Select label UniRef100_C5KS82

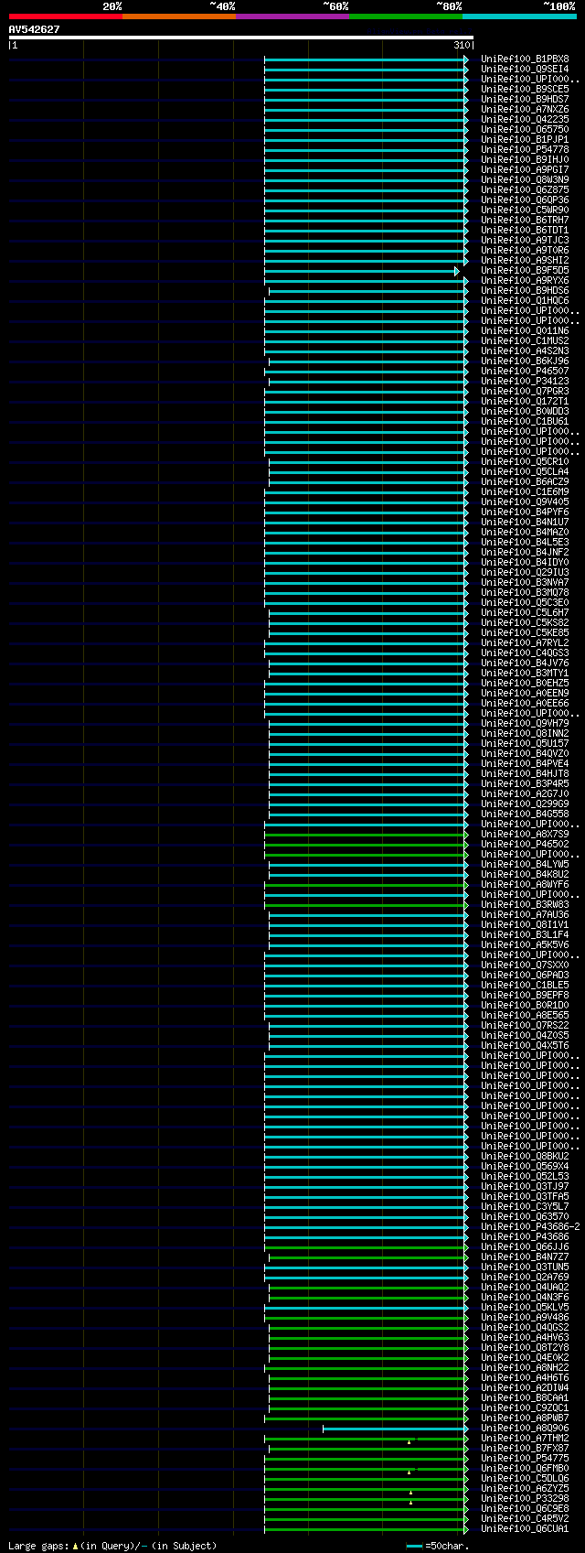click(x=525, y=622)
